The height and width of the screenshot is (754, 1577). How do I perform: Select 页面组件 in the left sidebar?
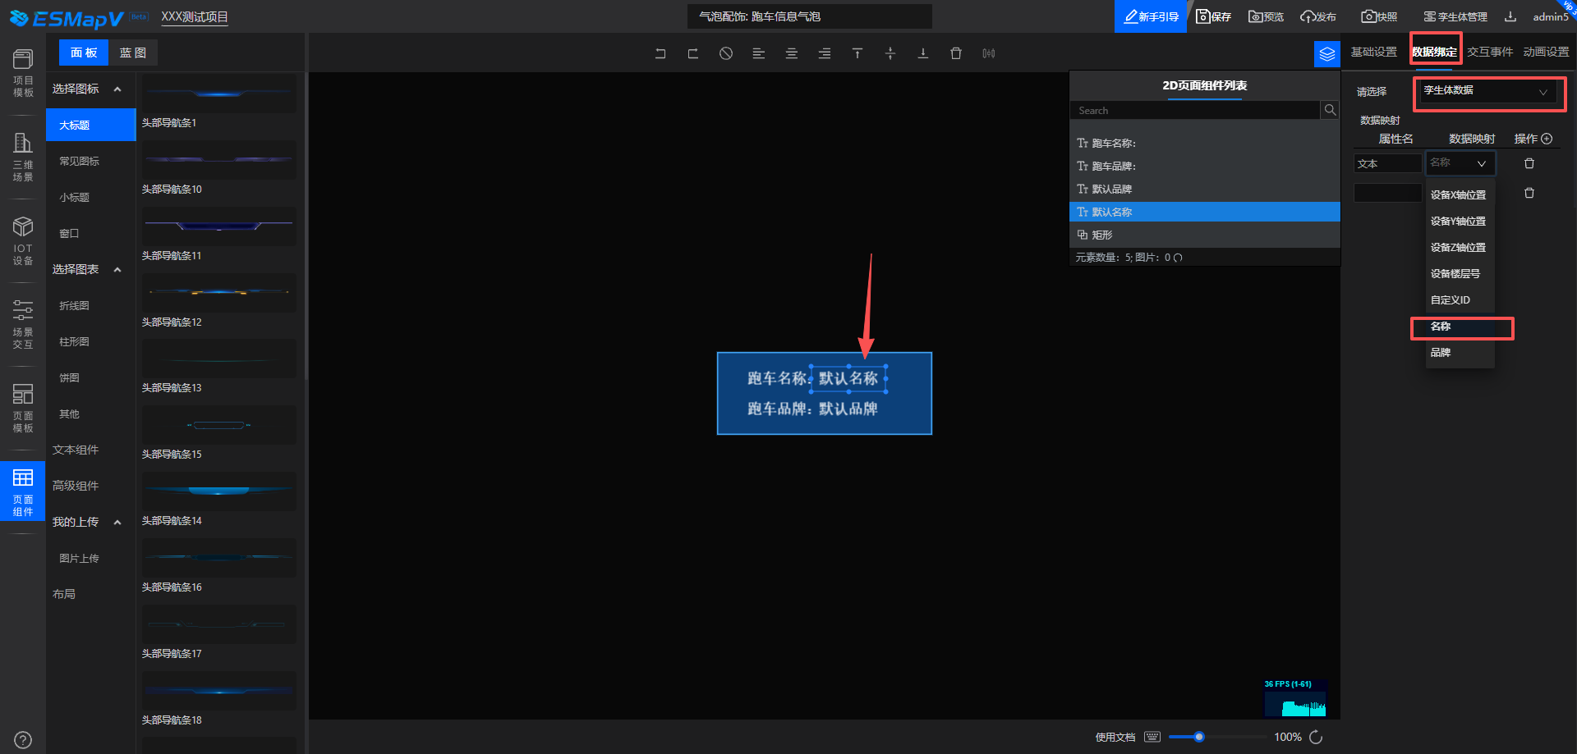[x=23, y=492]
